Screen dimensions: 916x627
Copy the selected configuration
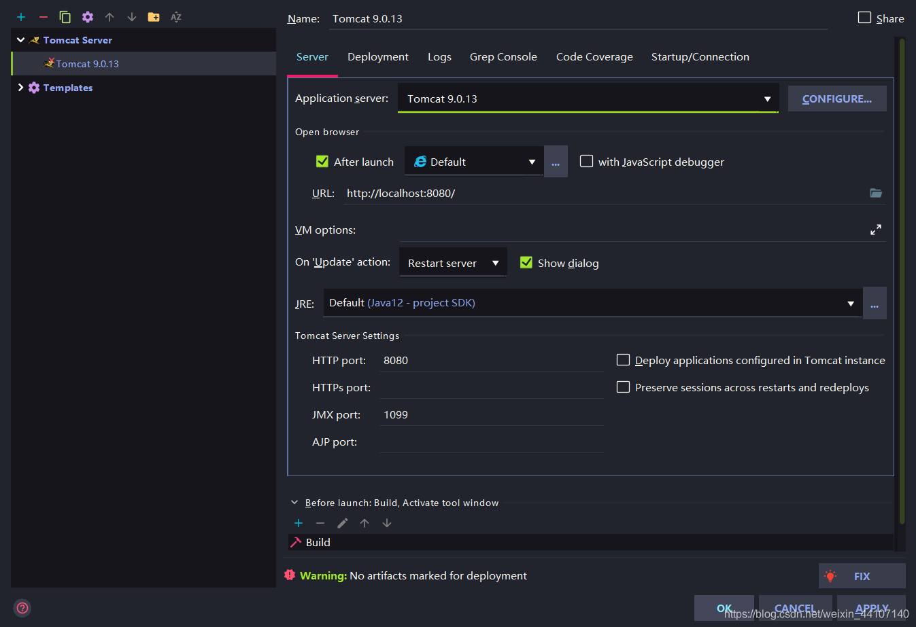coord(65,17)
